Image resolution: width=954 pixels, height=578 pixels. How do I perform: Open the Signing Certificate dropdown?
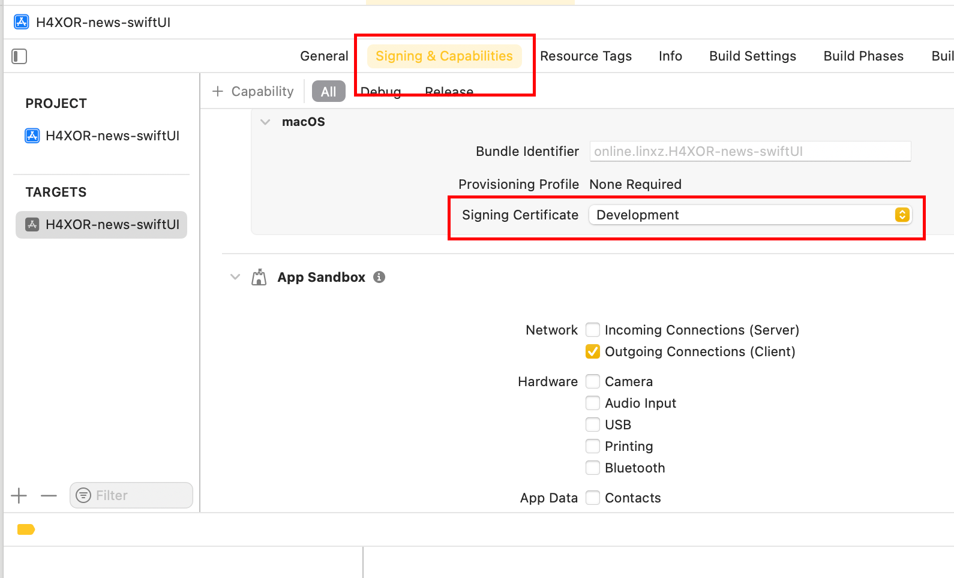click(751, 215)
